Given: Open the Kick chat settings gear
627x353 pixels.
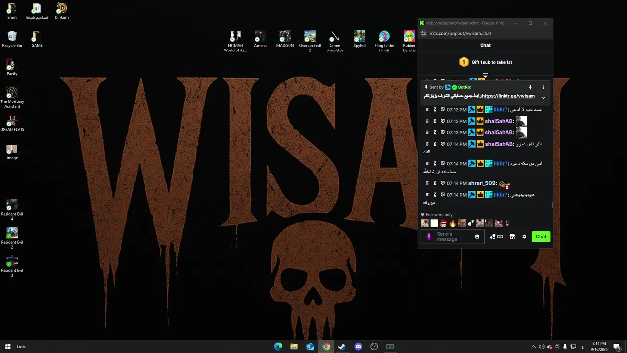Looking at the screenshot, I should [524, 237].
